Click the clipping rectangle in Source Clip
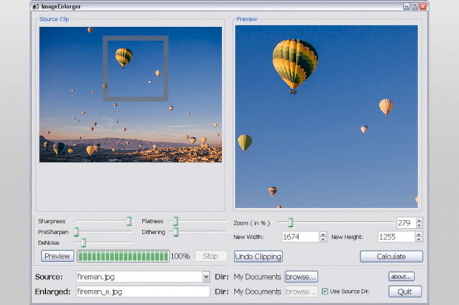The image size is (459, 305). 136,68
